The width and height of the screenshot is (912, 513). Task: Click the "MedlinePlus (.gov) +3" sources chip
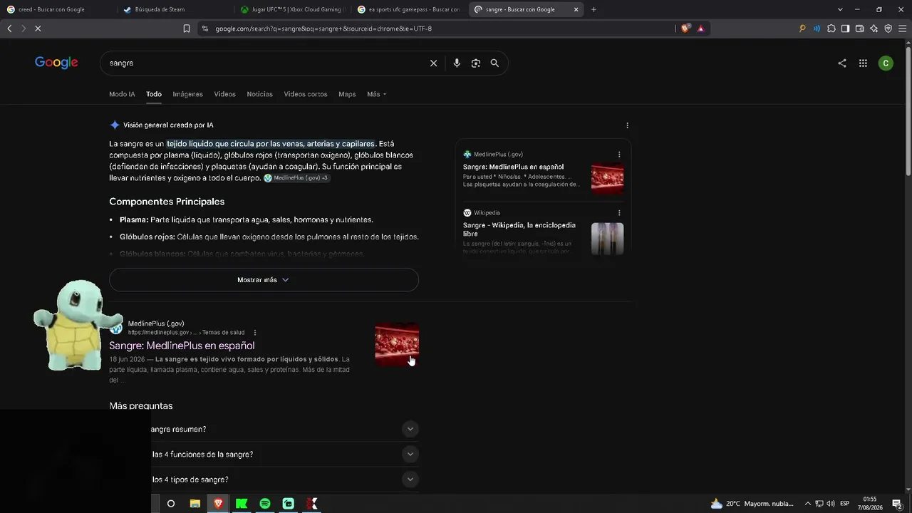[296, 178]
